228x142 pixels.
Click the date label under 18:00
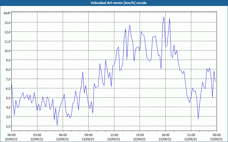[165, 139]
